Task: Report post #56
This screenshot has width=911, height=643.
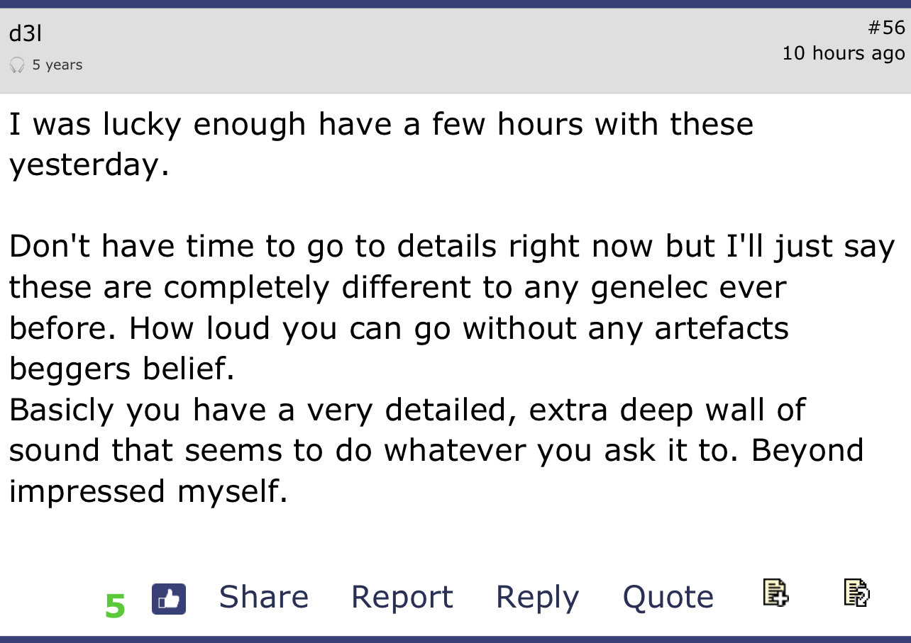Action: pyautogui.click(x=402, y=597)
